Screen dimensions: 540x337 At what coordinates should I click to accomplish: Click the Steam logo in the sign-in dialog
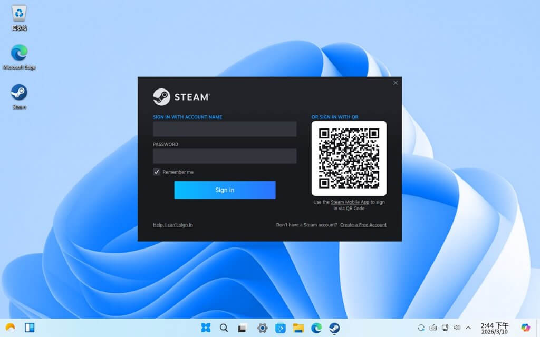pyautogui.click(x=181, y=97)
